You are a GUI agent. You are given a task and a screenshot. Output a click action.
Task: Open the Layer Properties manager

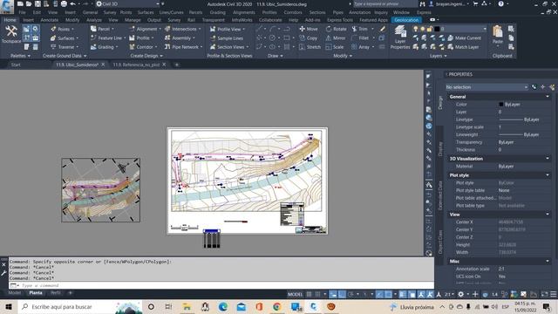[x=400, y=37]
